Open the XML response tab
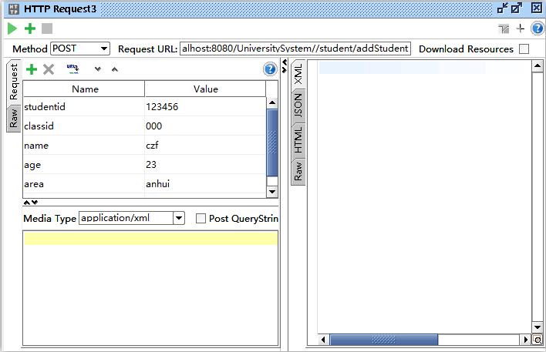 pyautogui.click(x=298, y=75)
